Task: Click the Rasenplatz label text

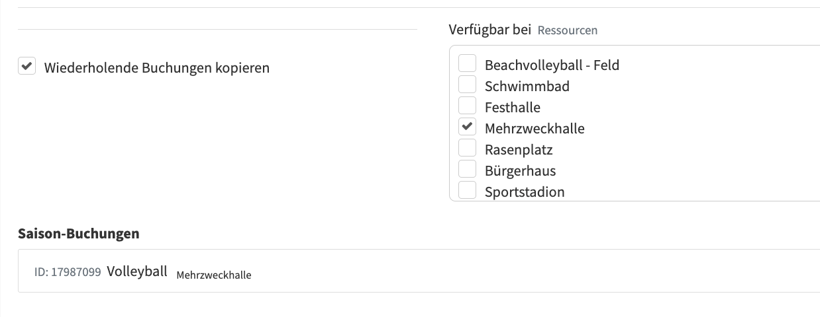Action: (x=518, y=149)
